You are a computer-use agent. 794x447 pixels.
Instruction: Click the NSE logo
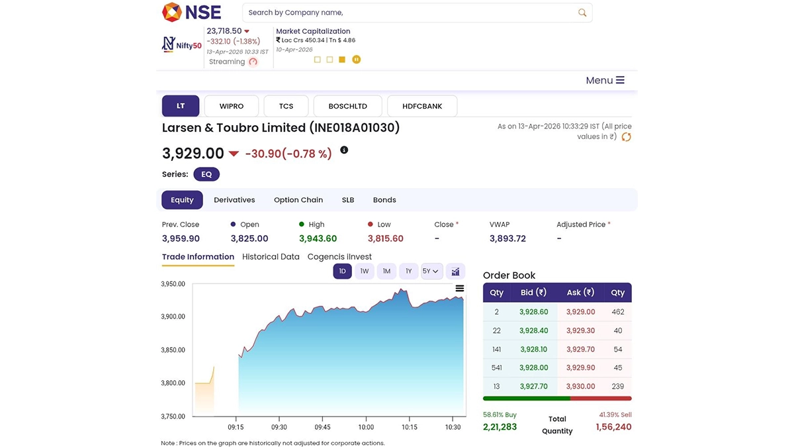[x=192, y=12]
